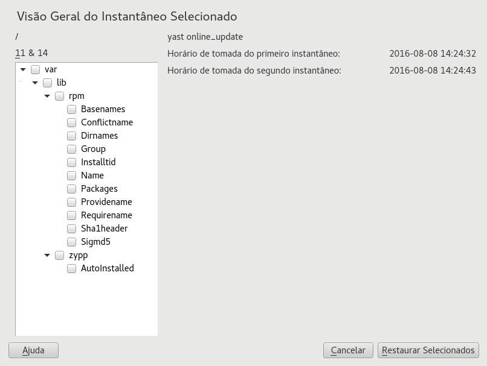Collapse the lib folder arrow

click(35, 83)
